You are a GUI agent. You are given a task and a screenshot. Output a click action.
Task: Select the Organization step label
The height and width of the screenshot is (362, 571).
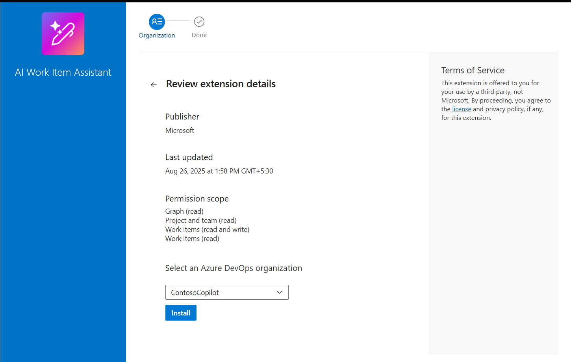[x=157, y=35]
